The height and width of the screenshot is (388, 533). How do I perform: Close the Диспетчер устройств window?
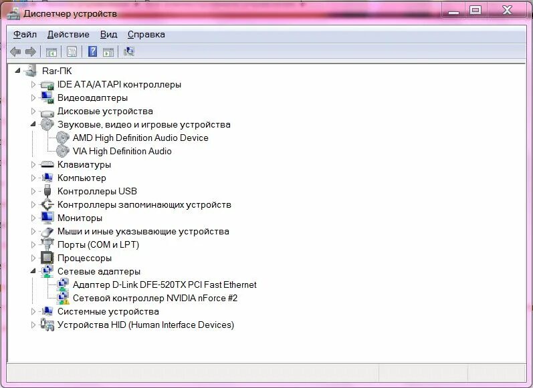(x=507, y=11)
